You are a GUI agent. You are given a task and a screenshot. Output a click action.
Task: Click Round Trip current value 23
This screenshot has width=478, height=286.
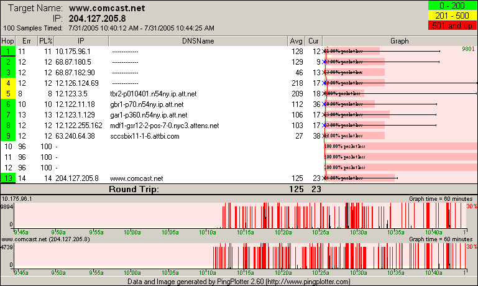tap(316, 190)
